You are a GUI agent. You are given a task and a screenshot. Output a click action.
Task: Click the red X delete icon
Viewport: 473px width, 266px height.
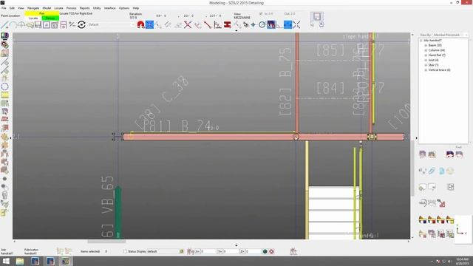click(x=188, y=24)
